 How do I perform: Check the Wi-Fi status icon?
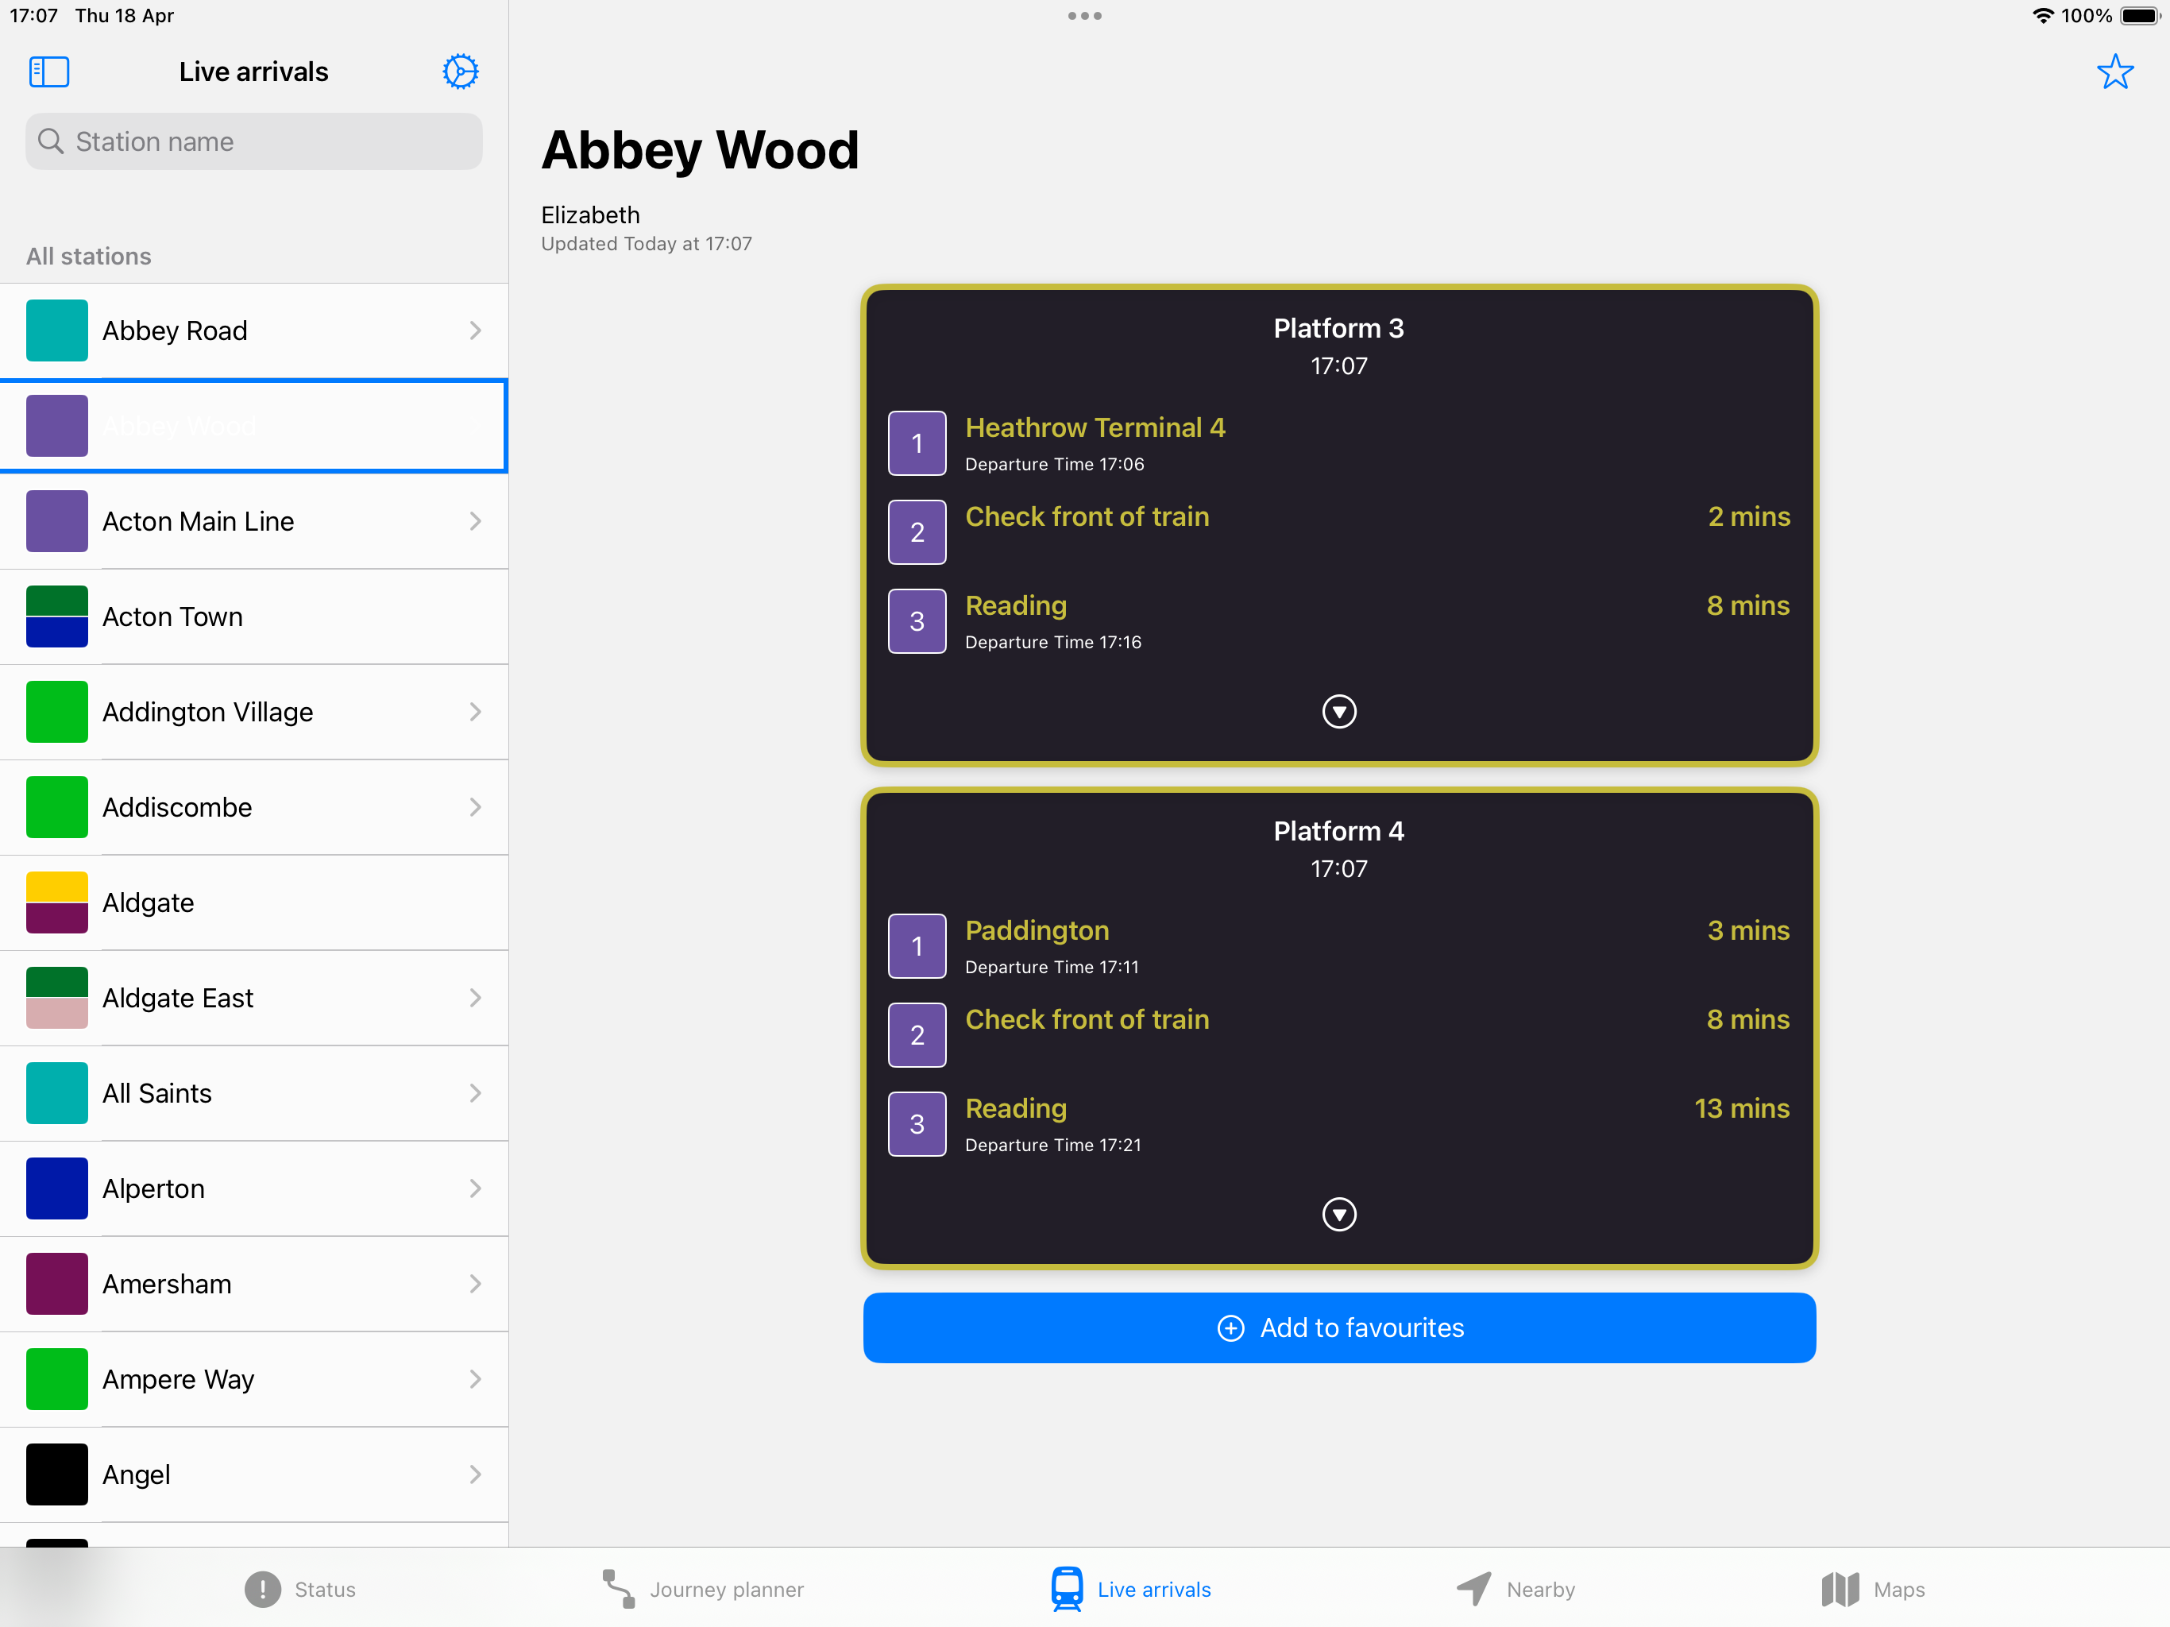[x=2044, y=16]
